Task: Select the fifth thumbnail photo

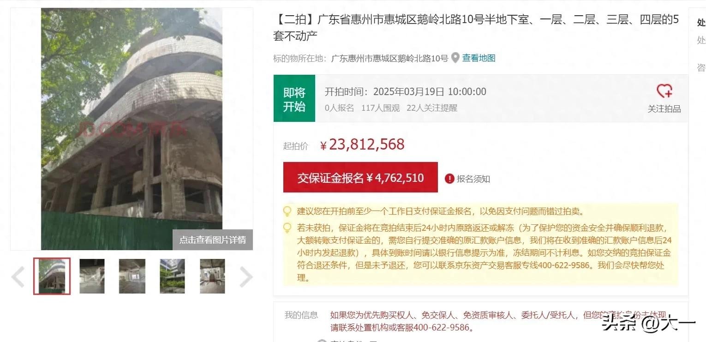Action: (212, 276)
